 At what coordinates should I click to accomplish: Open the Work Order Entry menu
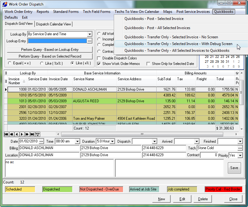[19, 12]
